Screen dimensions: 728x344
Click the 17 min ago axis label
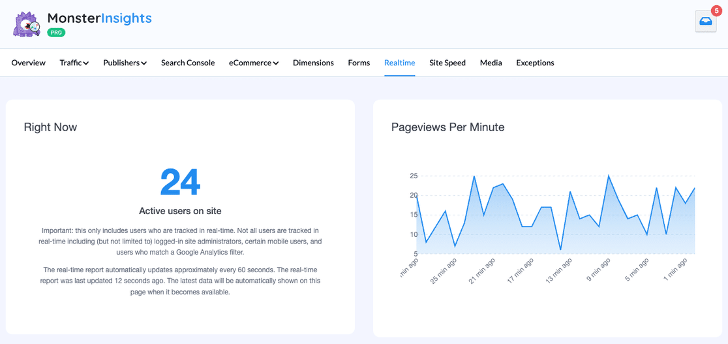point(521,272)
